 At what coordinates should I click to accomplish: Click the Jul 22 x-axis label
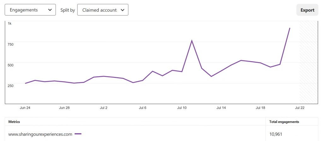point(300,108)
